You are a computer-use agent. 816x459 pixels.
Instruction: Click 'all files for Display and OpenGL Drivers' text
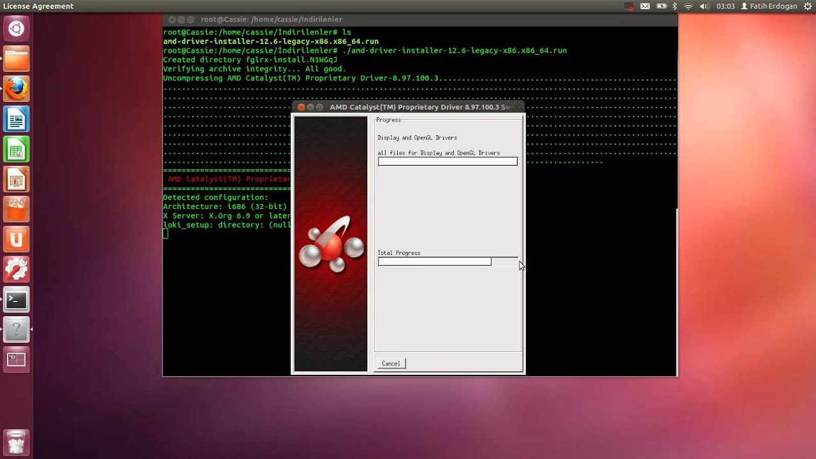(x=439, y=153)
